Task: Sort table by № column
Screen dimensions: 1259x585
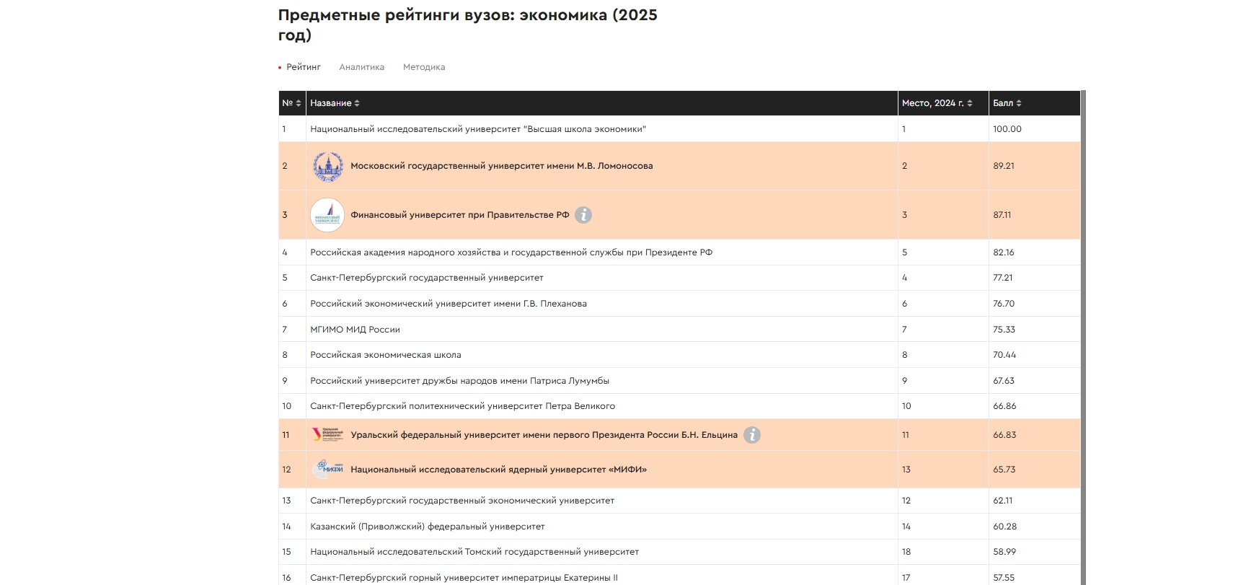Action: [292, 103]
